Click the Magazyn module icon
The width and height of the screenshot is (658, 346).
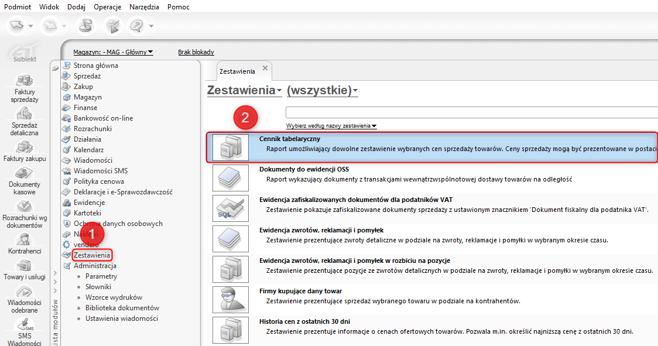click(x=66, y=97)
